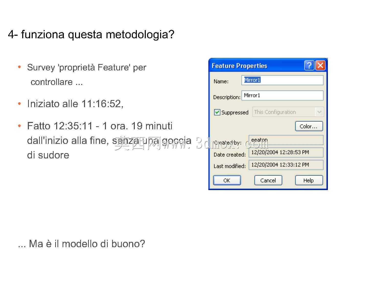Screen dimensions: 383x287
Task: Open Help from the dialog's bottom button
Action: (309, 180)
